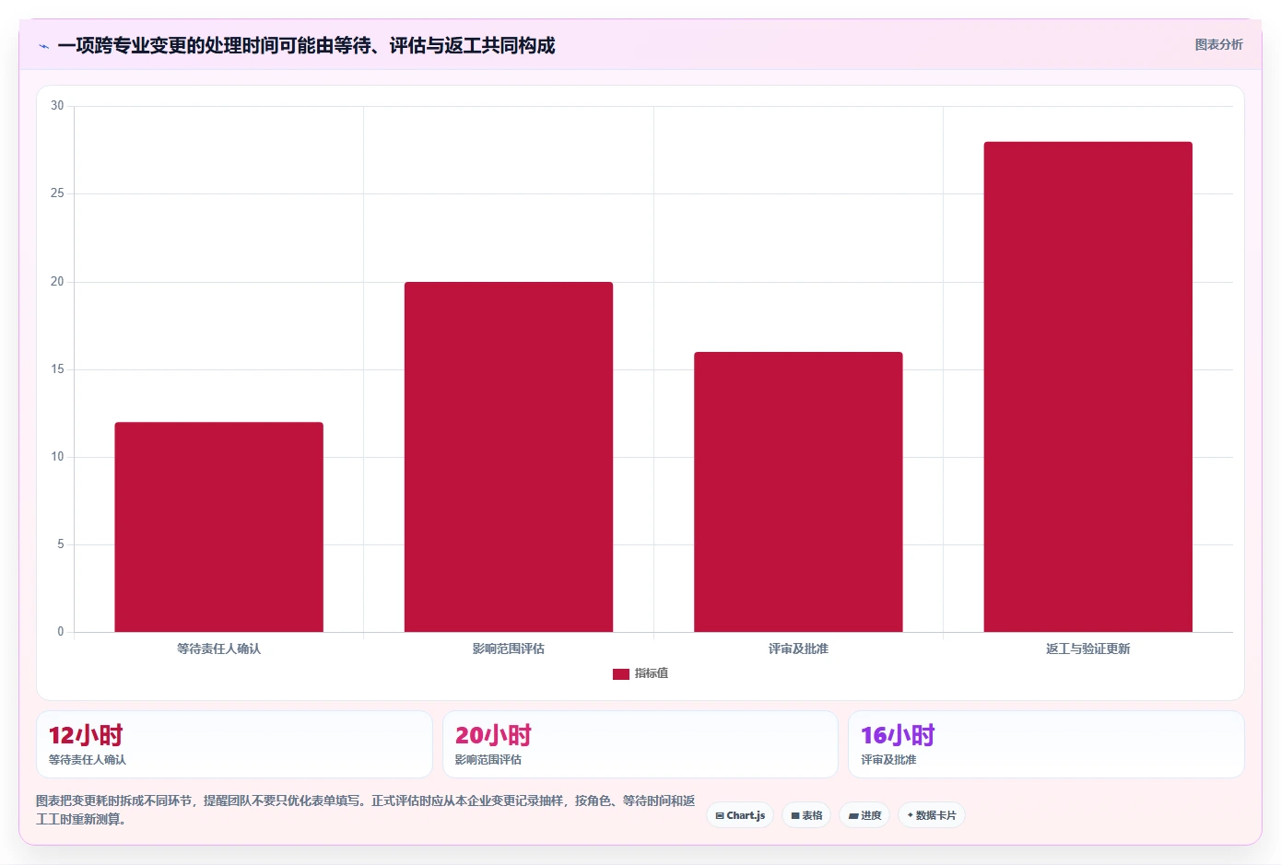Screen dimensions: 1281x865
Task: Toggle the 指标值 legend color swatch
Action: [x=621, y=674]
